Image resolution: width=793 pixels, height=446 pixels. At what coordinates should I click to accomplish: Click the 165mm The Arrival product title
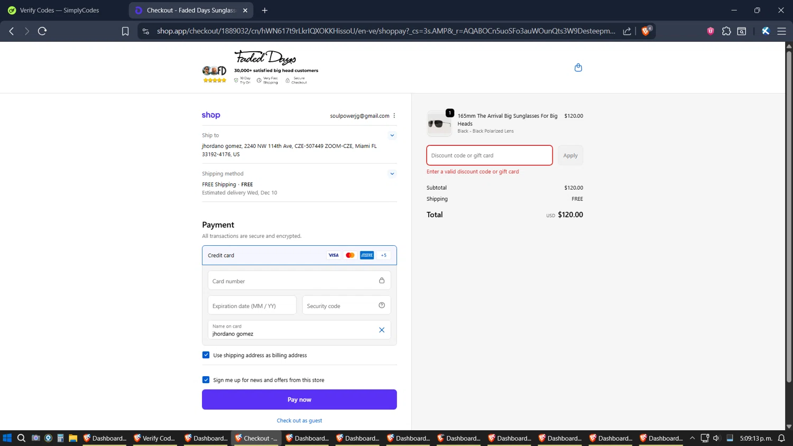[508, 119]
